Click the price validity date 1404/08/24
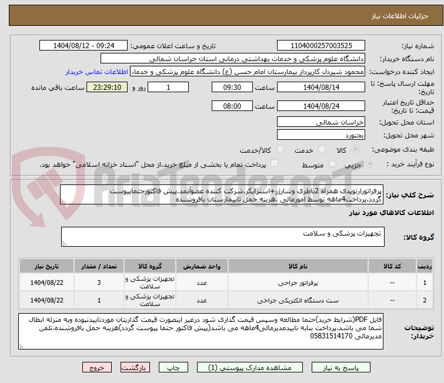 coord(321,106)
